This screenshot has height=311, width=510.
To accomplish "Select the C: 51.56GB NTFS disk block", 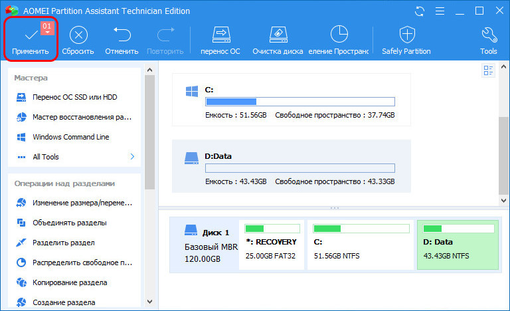I will (x=361, y=245).
